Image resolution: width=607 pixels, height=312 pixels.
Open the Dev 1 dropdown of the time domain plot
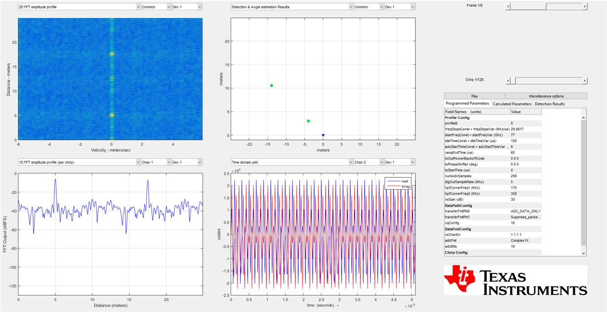pos(400,162)
